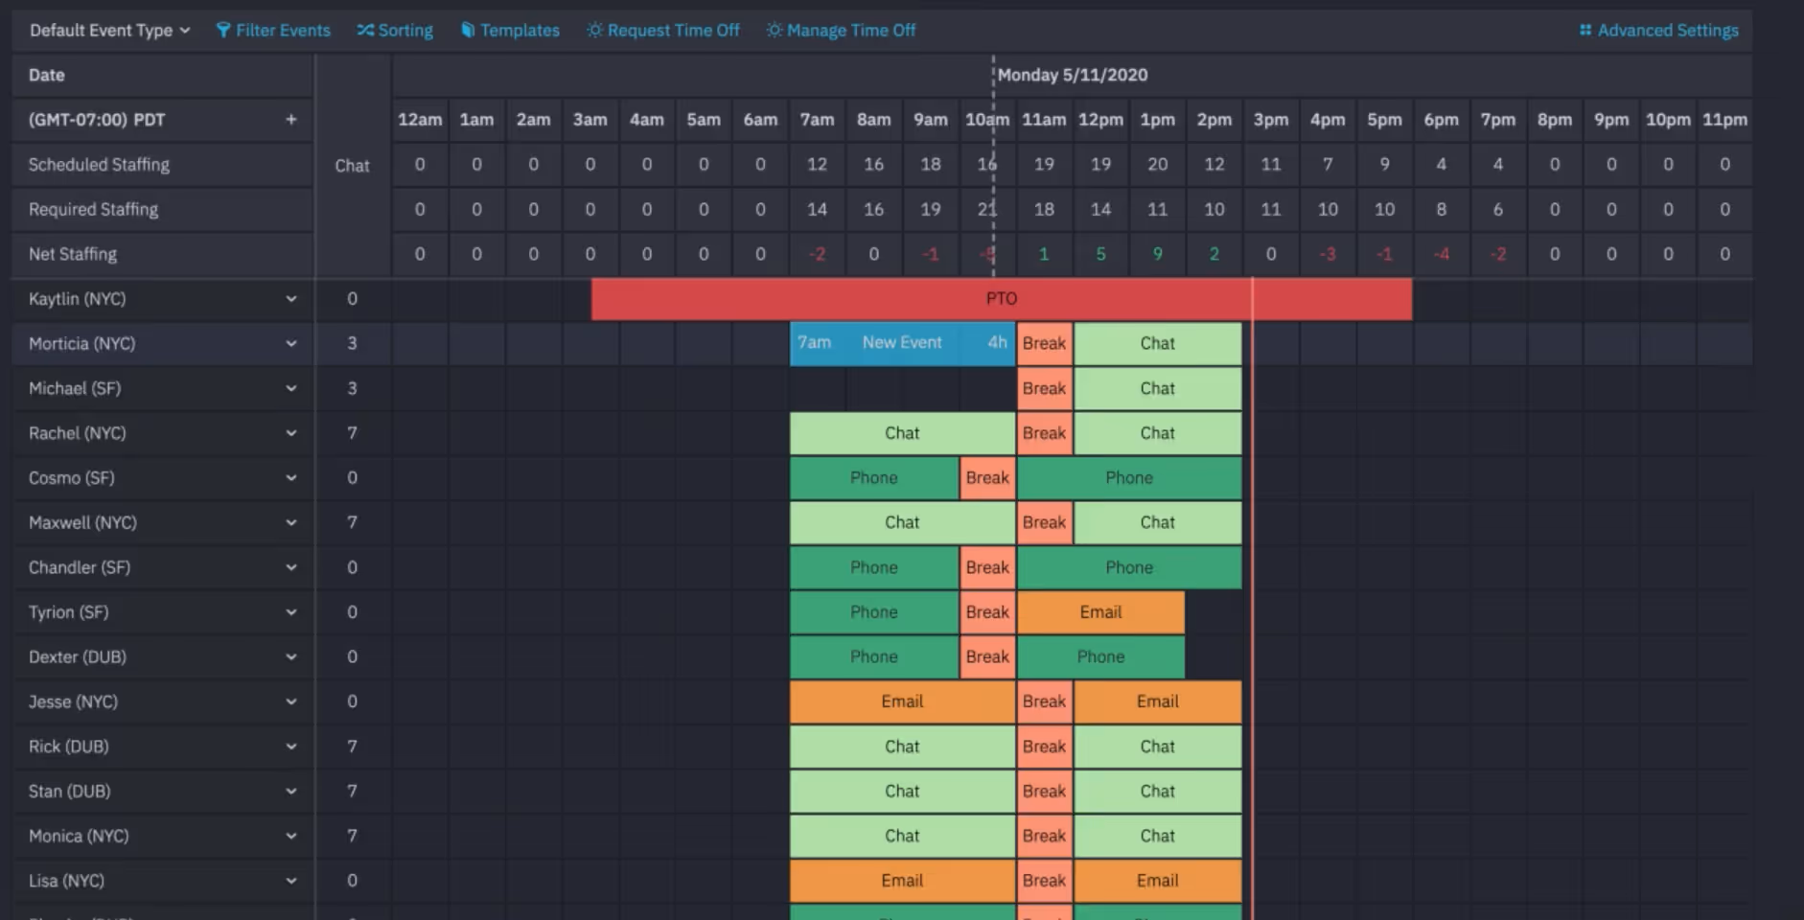Image resolution: width=1804 pixels, height=920 pixels.
Task: Click the Filter Events funnel icon
Action: pos(223,31)
